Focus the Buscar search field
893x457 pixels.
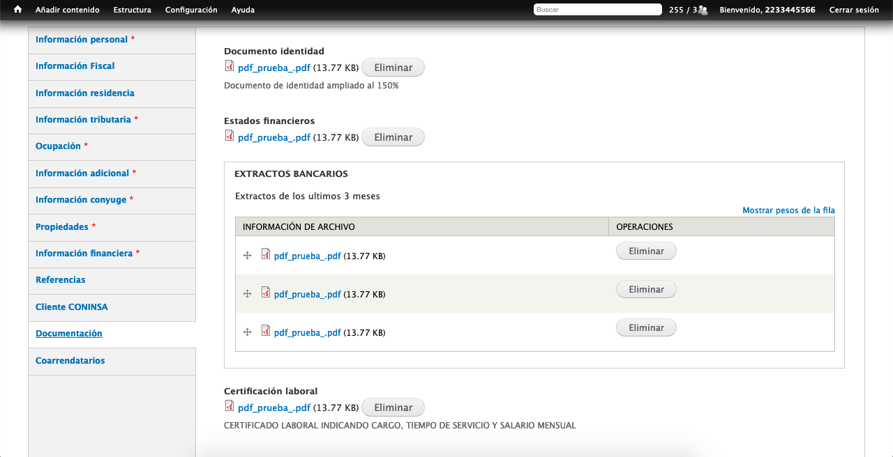click(597, 10)
